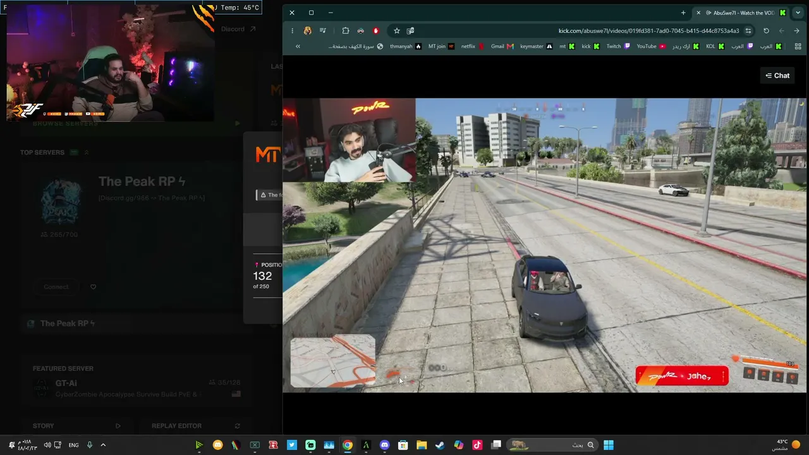This screenshot has height=455, width=809.
Task: Open the سورة الكهف bookmark
Action: [355, 46]
